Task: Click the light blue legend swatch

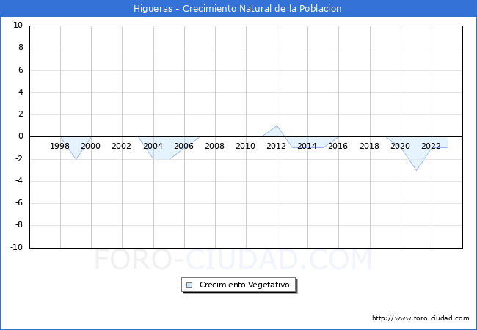Action: pos(189,285)
